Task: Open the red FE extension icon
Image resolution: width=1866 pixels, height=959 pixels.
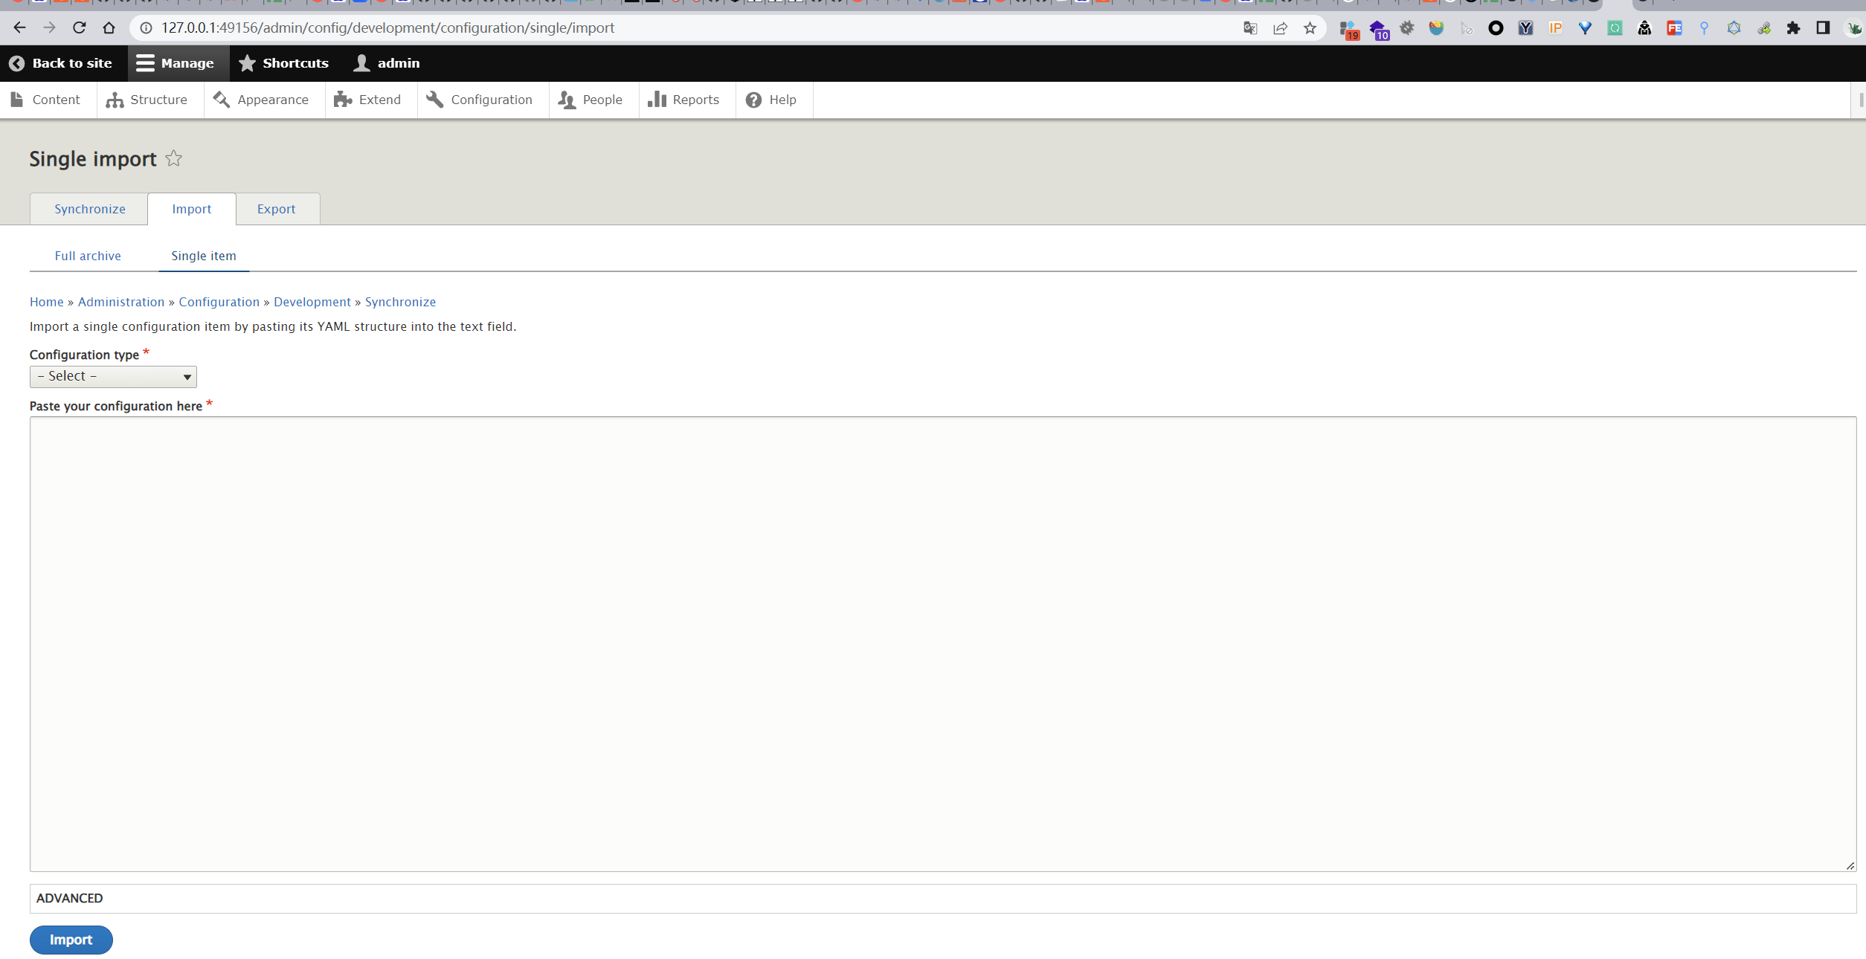Action: pos(1674,28)
